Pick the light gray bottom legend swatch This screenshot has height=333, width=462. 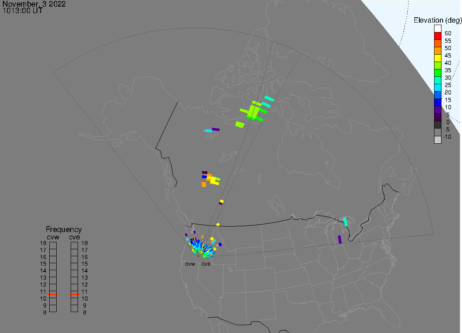438,140
